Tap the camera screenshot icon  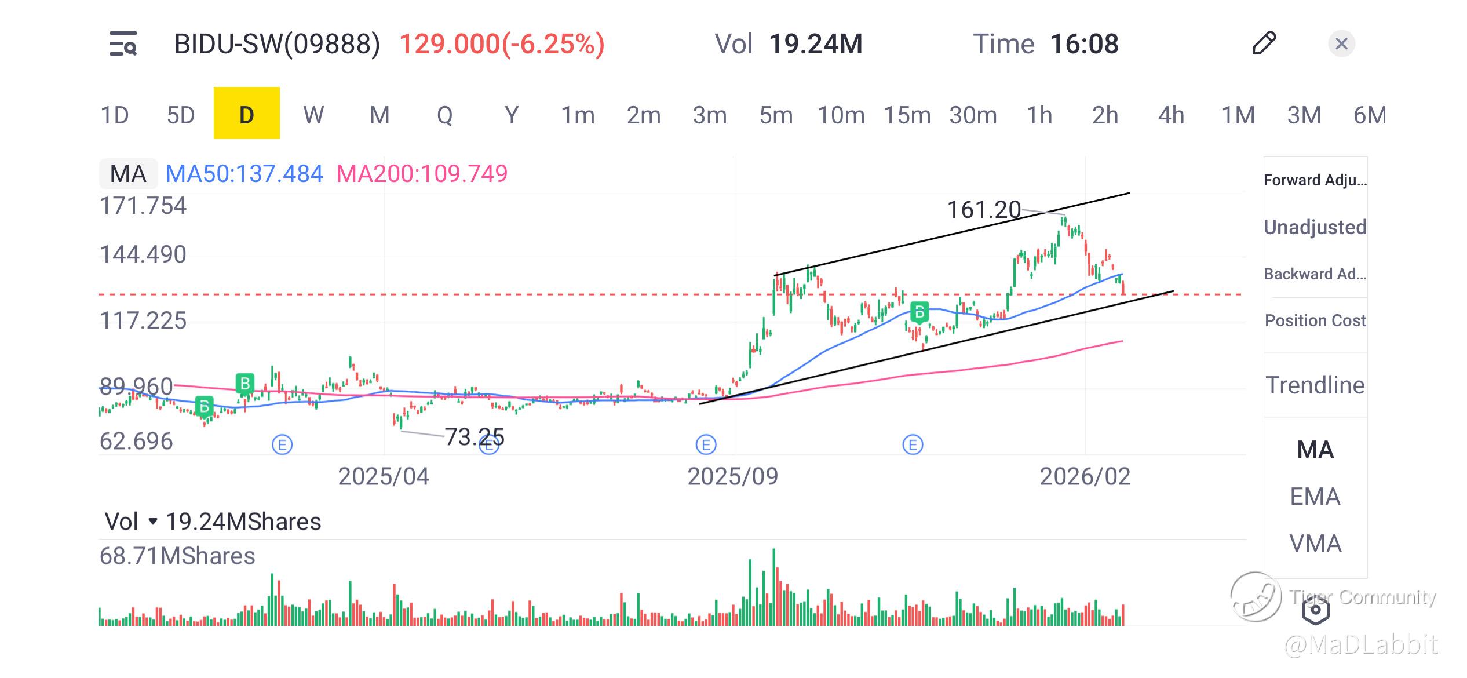point(1315,610)
